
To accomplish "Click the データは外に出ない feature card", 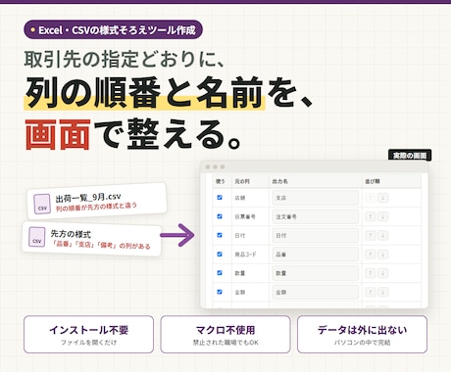I will tap(362, 335).
